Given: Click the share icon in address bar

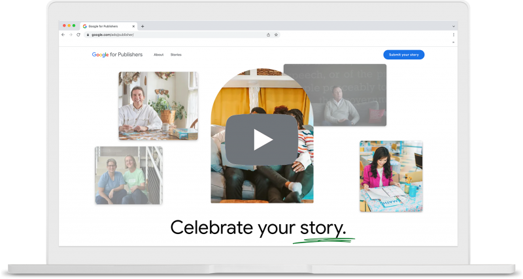Looking at the screenshot, I should click(x=268, y=35).
